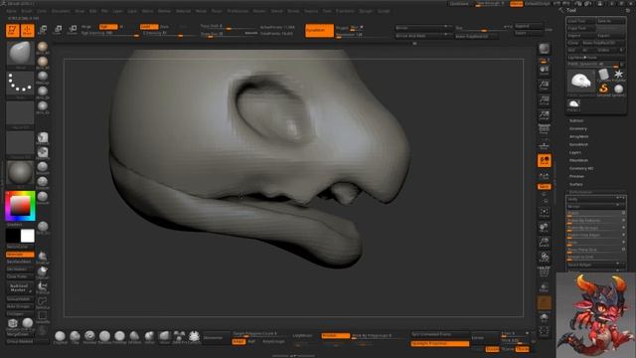The image size is (636, 358).
Task: Open the Brush menu
Action: (x=27, y=11)
